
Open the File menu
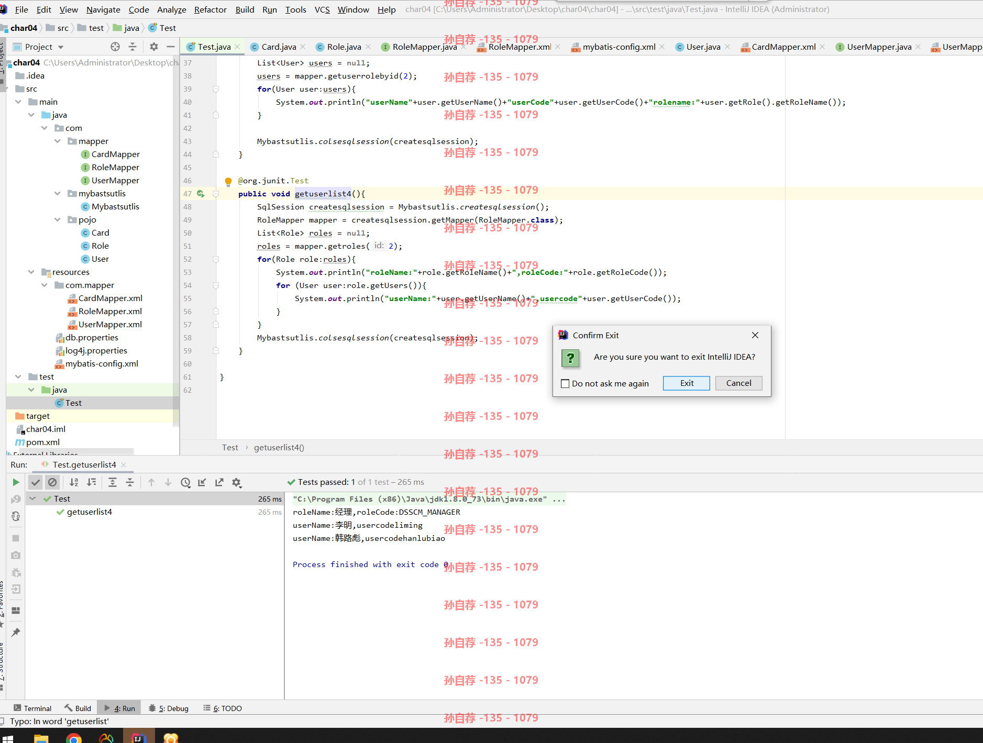21,9
